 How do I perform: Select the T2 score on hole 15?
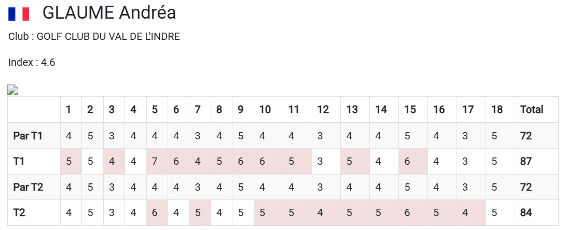point(407,212)
